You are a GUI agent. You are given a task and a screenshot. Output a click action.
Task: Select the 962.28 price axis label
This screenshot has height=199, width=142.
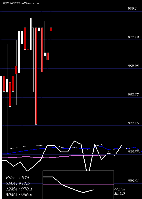click(133, 66)
